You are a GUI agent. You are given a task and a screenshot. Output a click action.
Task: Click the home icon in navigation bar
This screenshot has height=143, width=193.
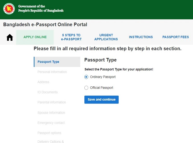click(10, 37)
